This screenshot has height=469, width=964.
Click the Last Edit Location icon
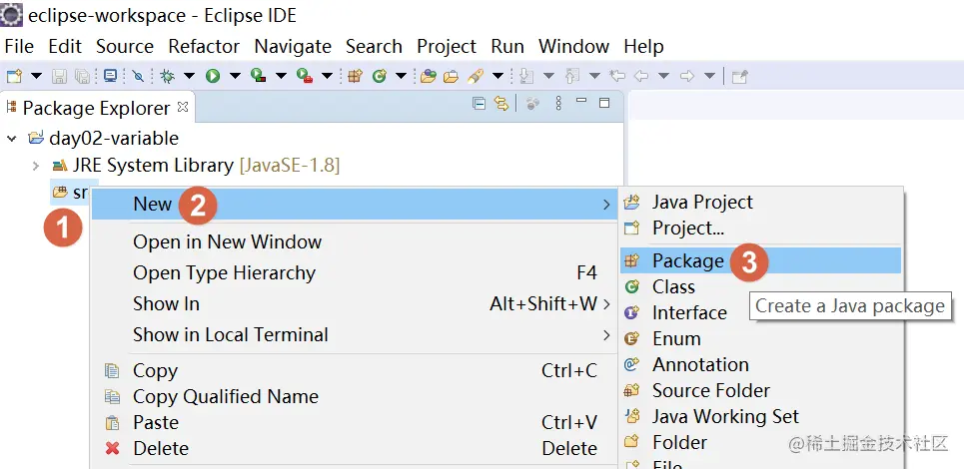point(616,76)
